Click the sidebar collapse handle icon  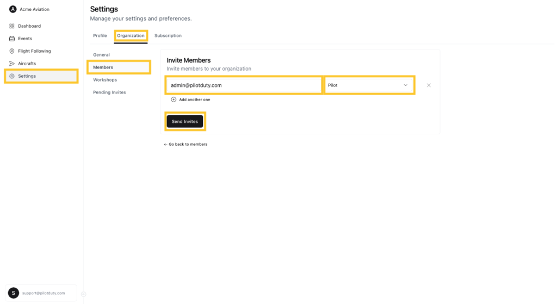(83, 294)
